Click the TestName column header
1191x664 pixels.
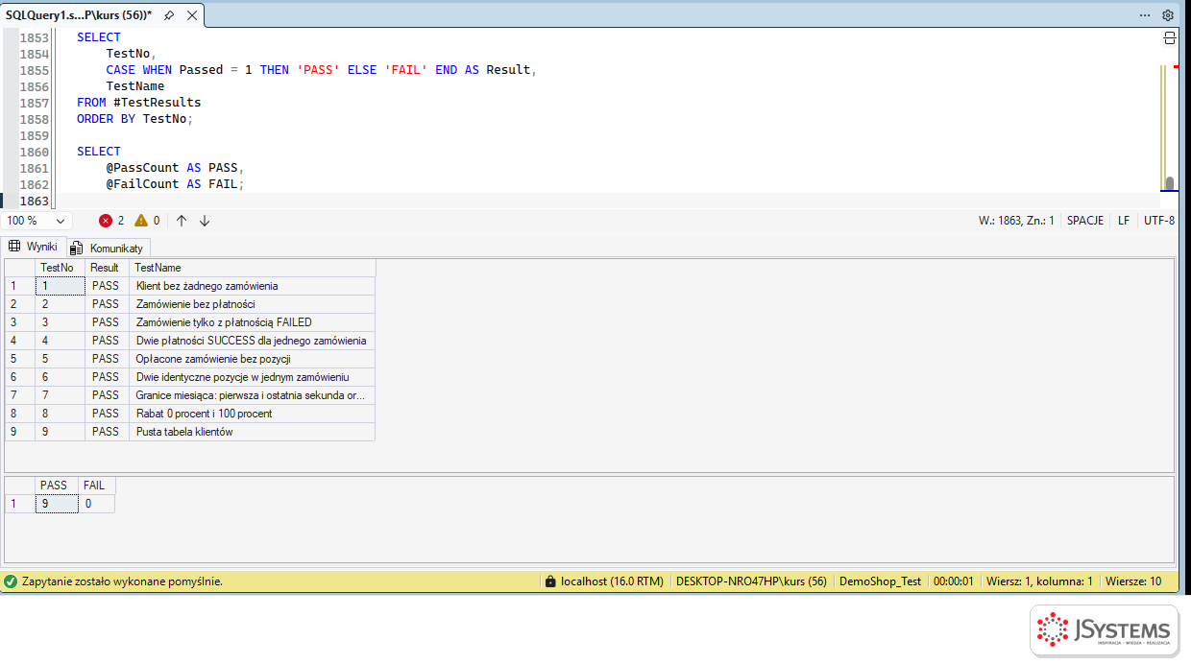(x=252, y=268)
